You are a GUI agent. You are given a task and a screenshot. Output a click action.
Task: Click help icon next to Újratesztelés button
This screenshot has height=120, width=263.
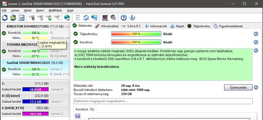tap(256, 87)
